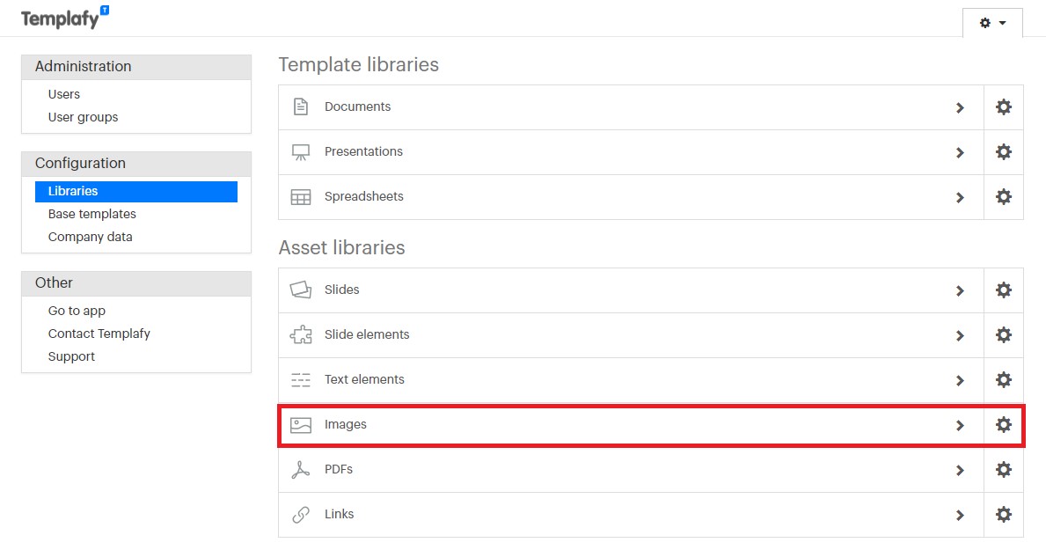1046x550 pixels.
Task: Select the PDFs document icon
Action: tap(300, 469)
